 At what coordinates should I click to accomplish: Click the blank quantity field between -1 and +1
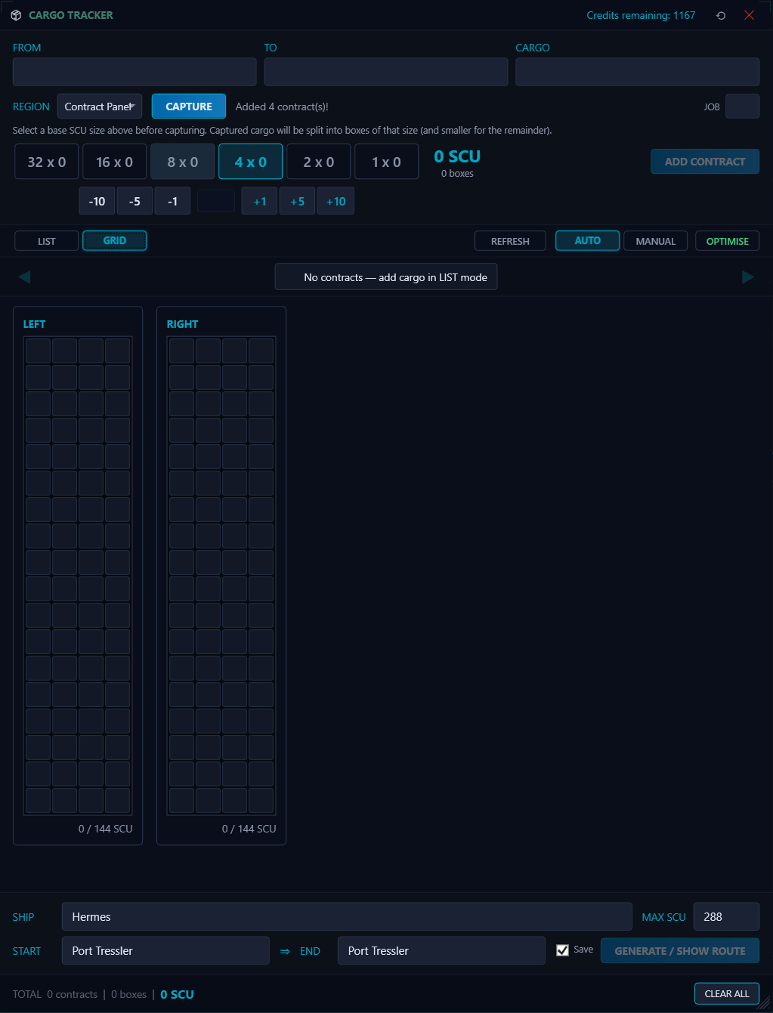click(216, 201)
